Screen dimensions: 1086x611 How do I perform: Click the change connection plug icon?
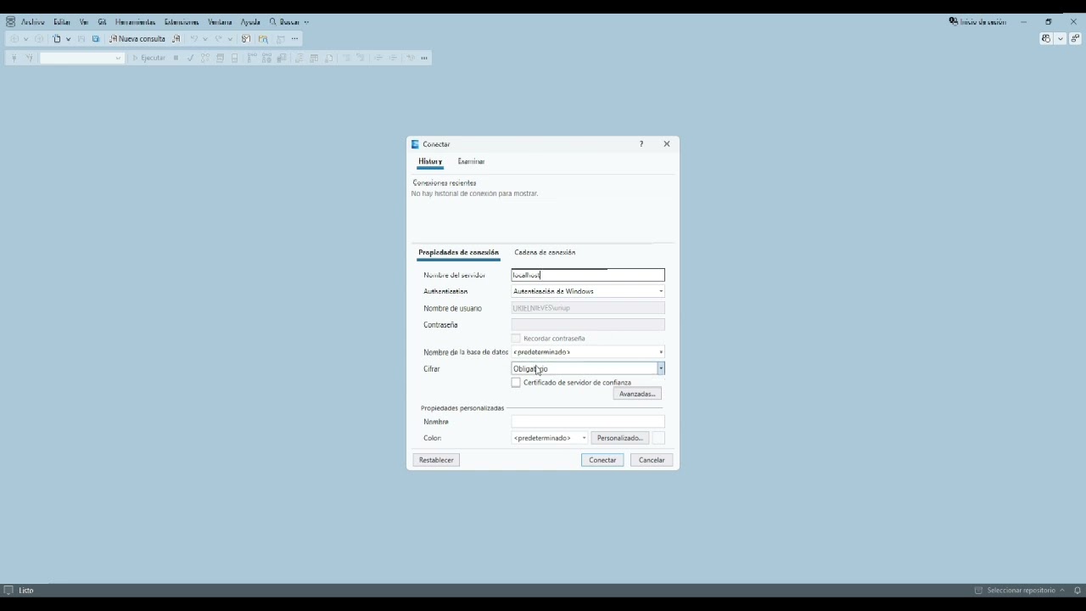click(29, 58)
